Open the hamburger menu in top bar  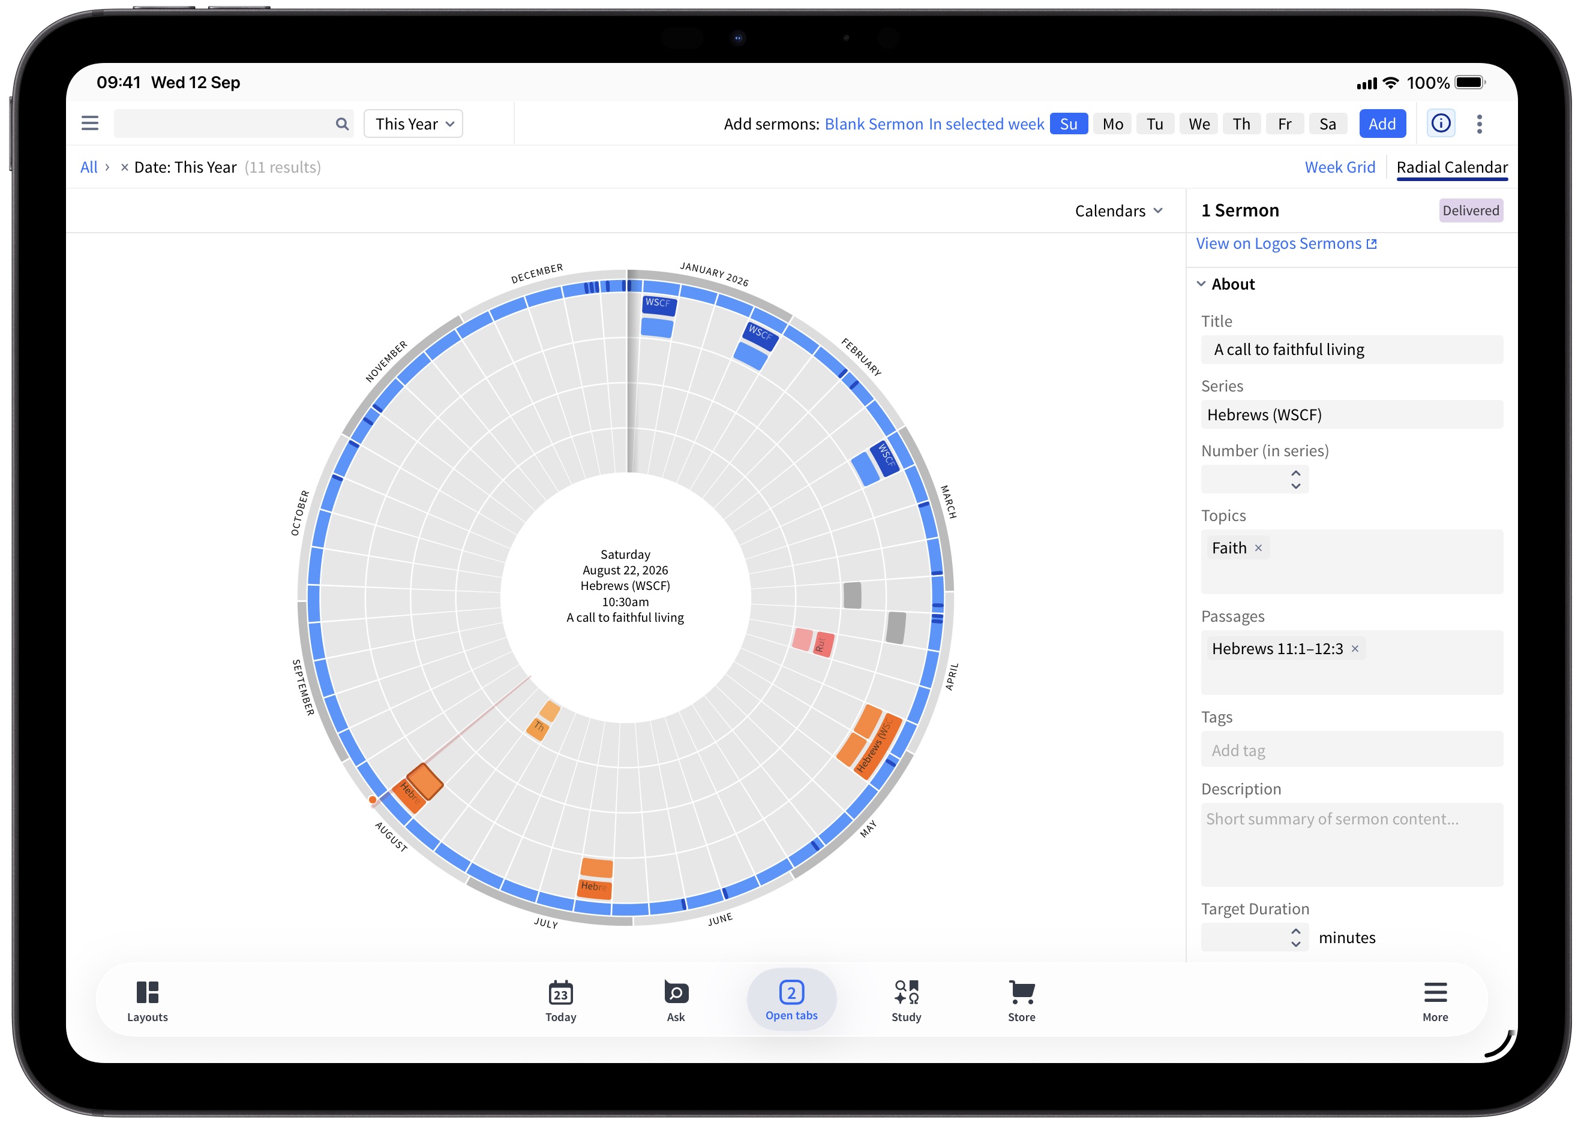tap(89, 124)
